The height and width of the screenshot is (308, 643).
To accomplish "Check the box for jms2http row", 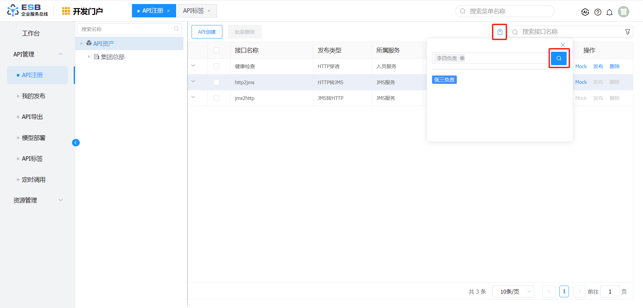I will pyautogui.click(x=216, y=98).
